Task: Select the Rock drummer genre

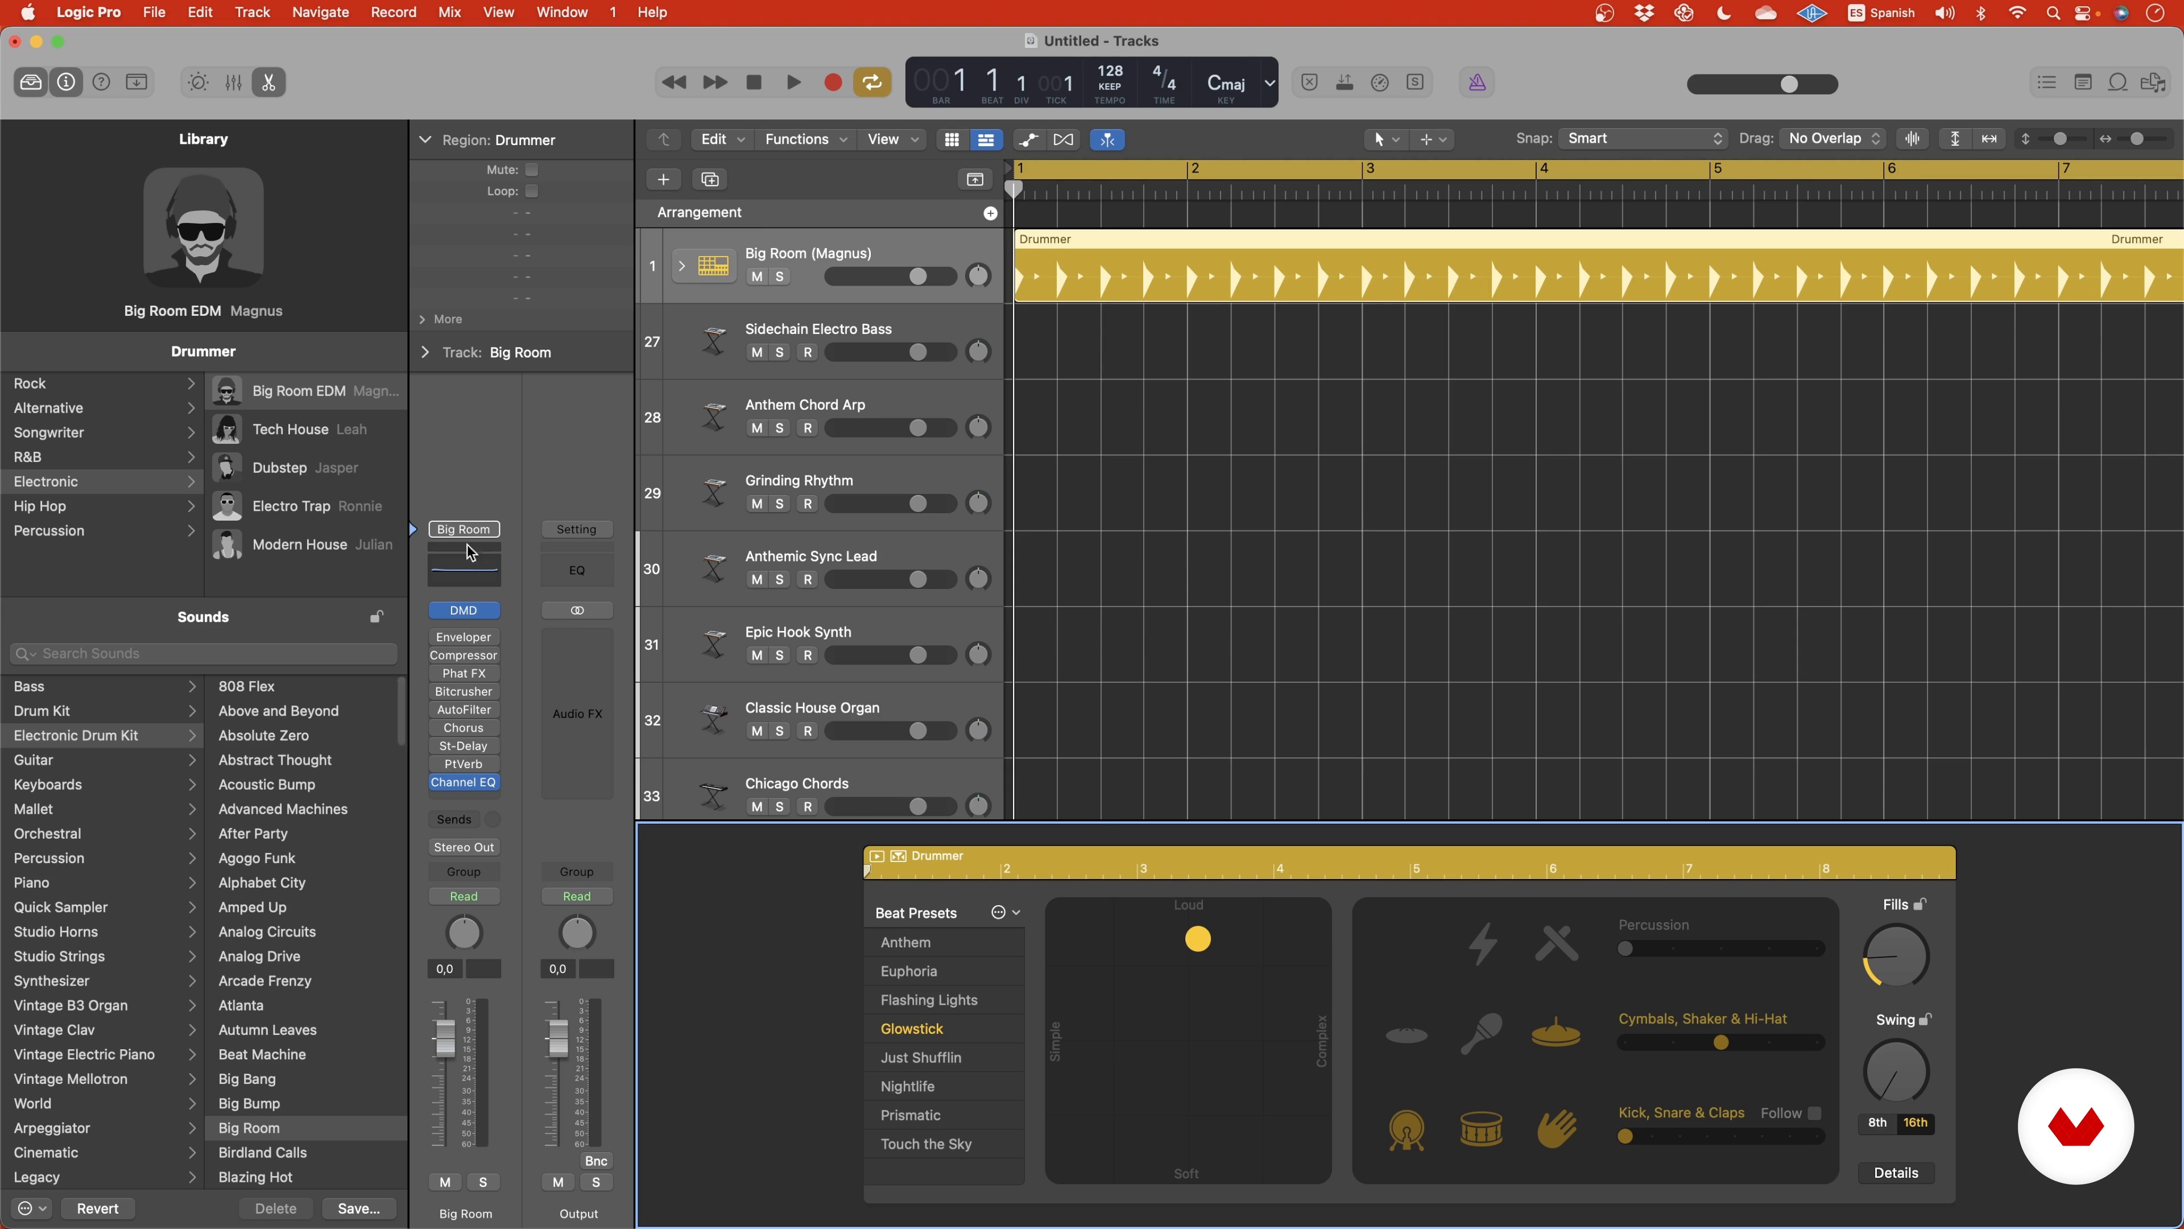Action: 102,383
